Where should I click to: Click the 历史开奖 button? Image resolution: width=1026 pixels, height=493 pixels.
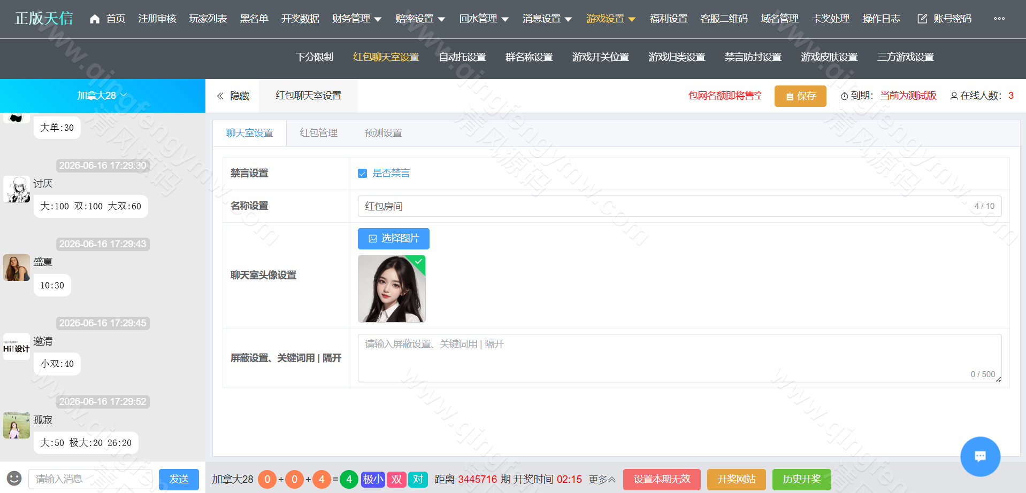tap(801, 480)
